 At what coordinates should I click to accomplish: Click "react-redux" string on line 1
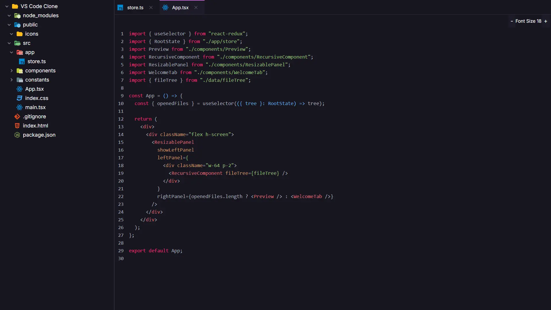[x=227, y=34]
